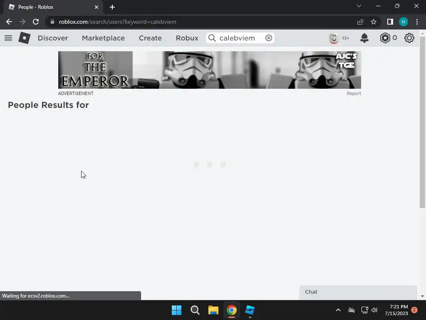
Task: Open the settings gear in Roblox header
Action: point(409,38)
